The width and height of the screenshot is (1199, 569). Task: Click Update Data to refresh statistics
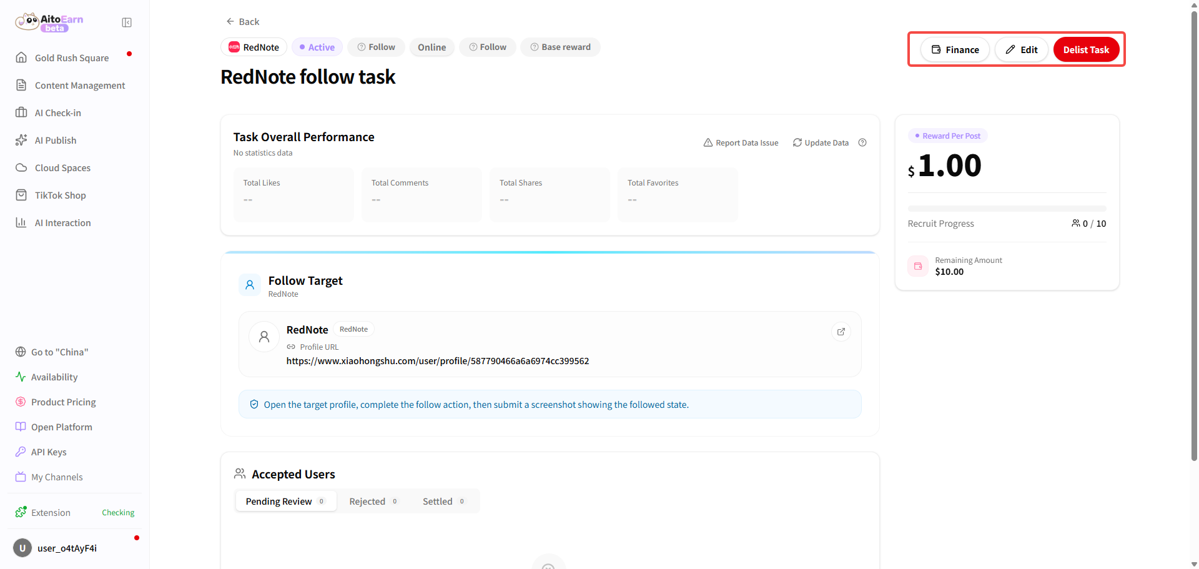coord(821,143)
